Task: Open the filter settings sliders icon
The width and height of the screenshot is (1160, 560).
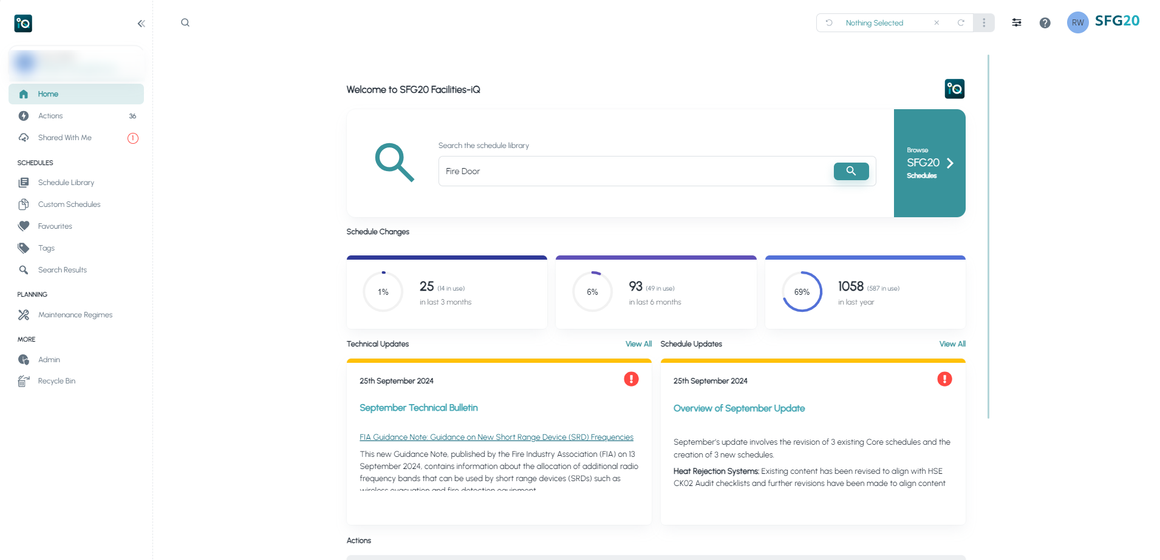Action: [x=1016, y=23]
